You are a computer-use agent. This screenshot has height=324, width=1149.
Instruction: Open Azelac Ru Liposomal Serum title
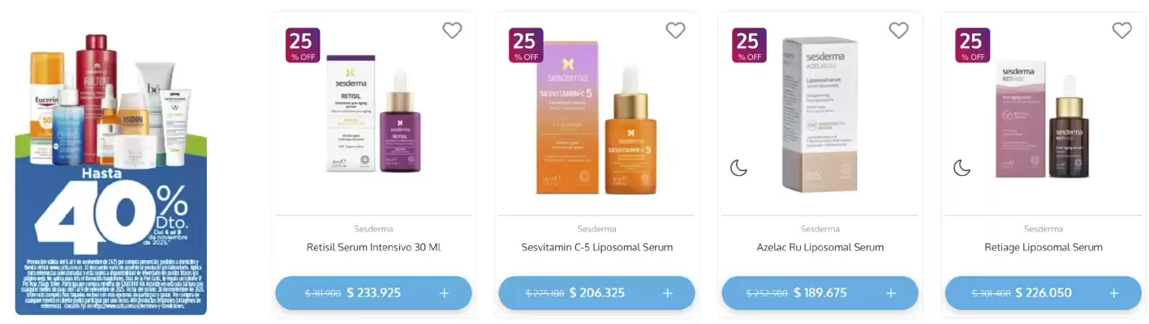pyautogui.click(x=820, y=247)
